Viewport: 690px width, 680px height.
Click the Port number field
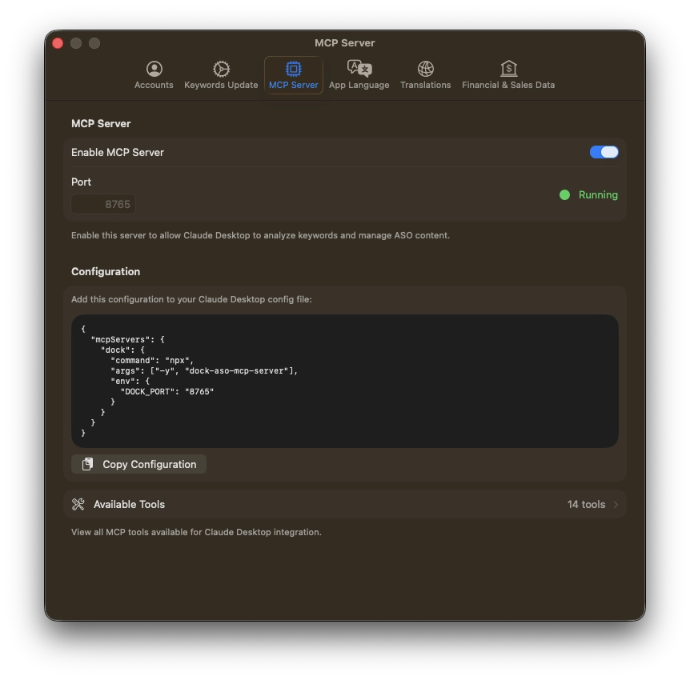click(x=103, y=204)
